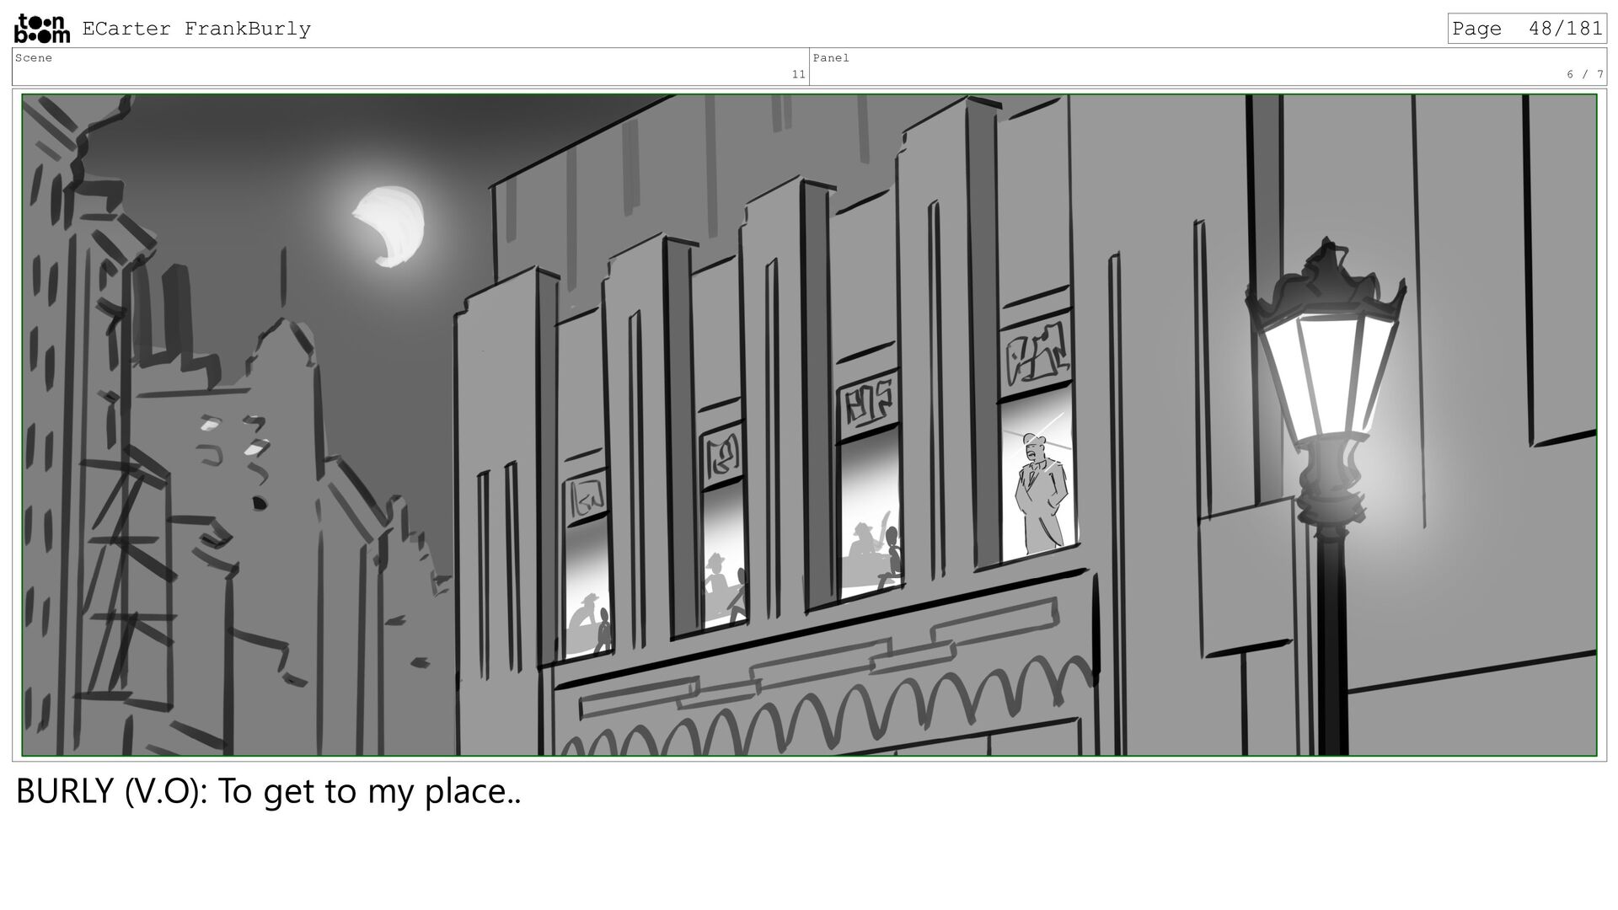Click the storyboard panel drawing thumbnail

coord(809,426)
